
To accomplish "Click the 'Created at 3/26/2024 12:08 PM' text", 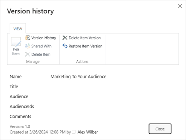I will [38, 132].
